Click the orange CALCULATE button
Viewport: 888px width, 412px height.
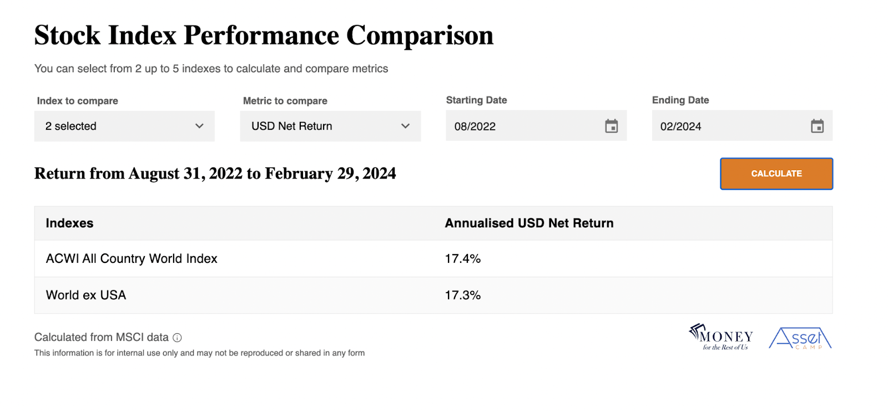pyautogui.click(x=776, y=174)
